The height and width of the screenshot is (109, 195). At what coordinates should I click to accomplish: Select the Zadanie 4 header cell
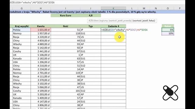[113, 26]
